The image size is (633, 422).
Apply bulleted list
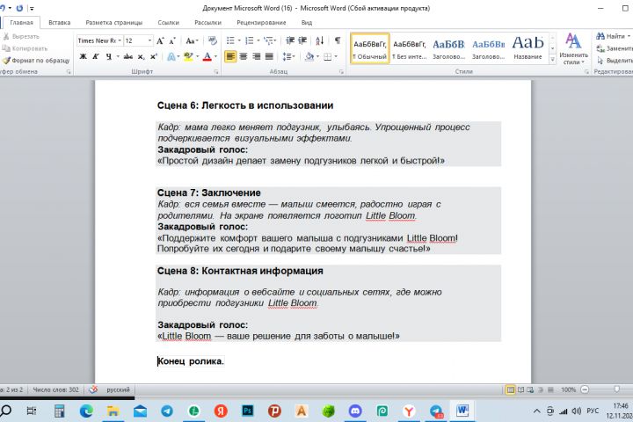(230, 40)
